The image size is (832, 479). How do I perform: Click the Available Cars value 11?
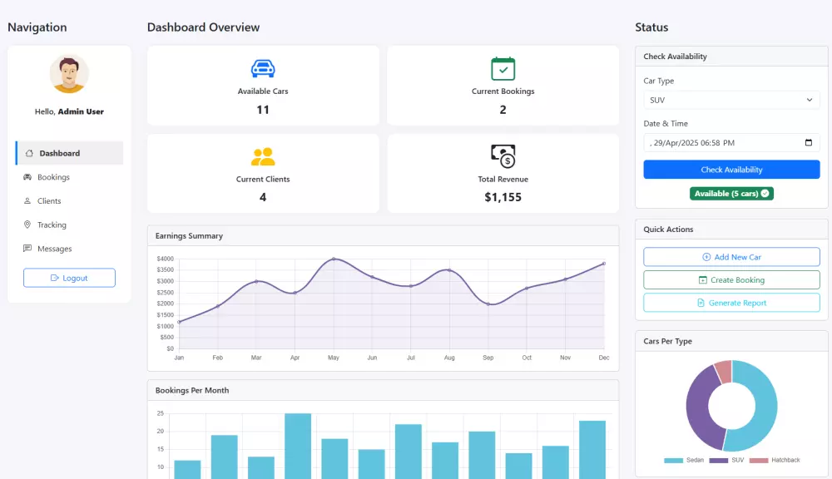pyautogui.click(x=263, y=110)
